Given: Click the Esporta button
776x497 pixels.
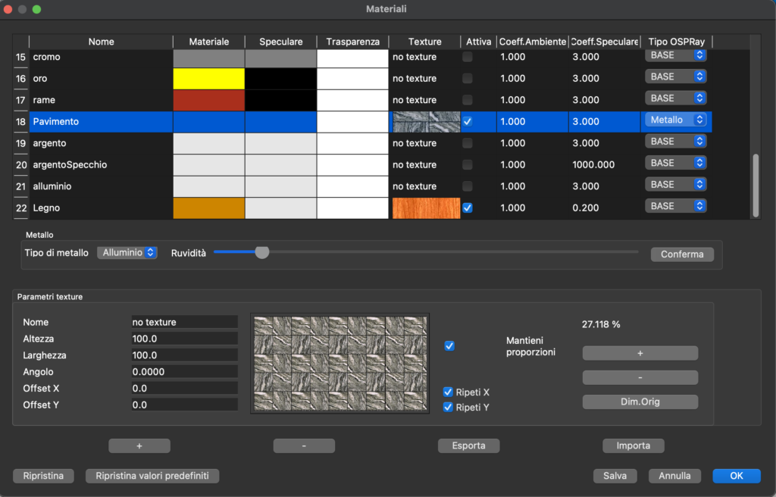Looking at the screenshot, I should [x=468, y=445].
